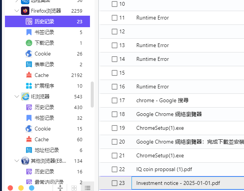Image resolution: width=244 pixels, height=191 pixels.
Task: Select 地址栏记录 in the tree
Action: coord(47,150)
